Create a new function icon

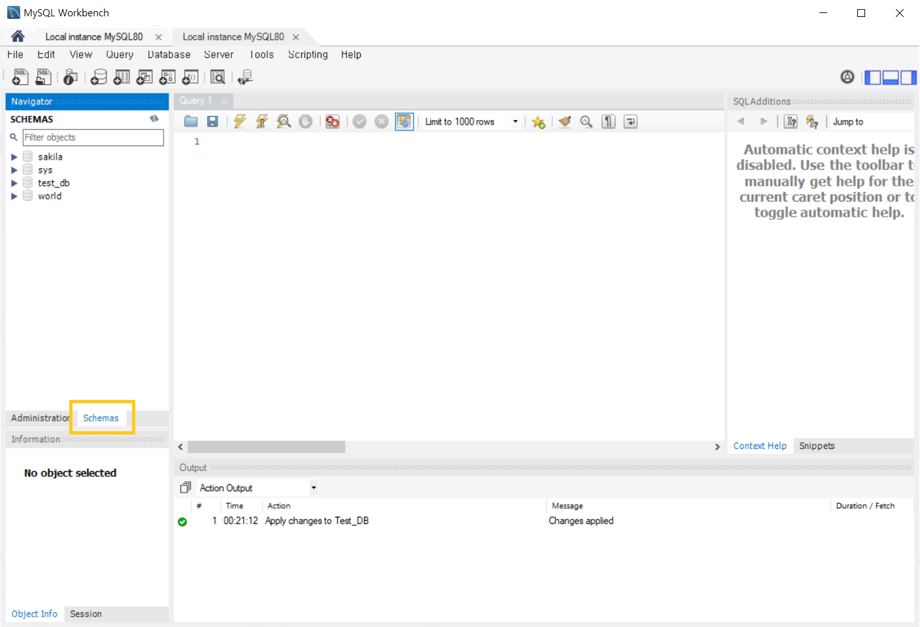pyautogui.click(x=190, y=77)
